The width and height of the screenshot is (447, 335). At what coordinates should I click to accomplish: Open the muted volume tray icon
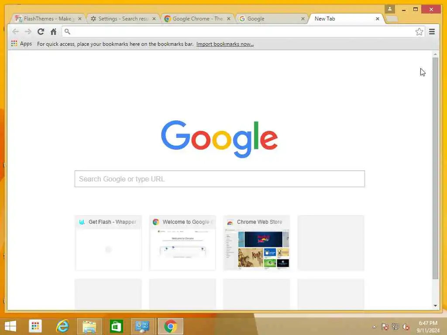tap(406, 327)
